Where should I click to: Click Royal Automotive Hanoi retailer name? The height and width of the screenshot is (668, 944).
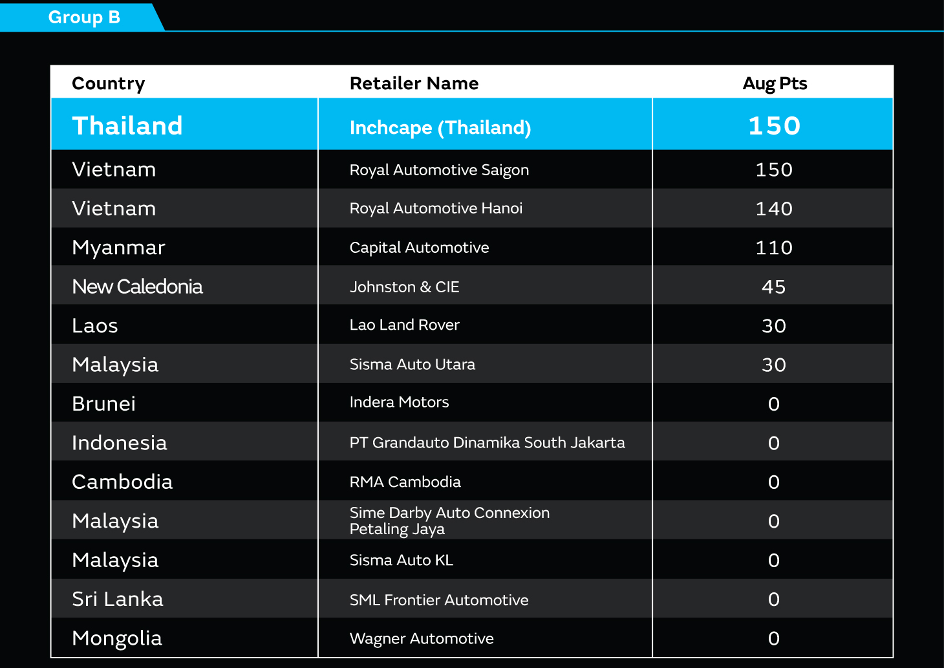(x=436, y=208)
